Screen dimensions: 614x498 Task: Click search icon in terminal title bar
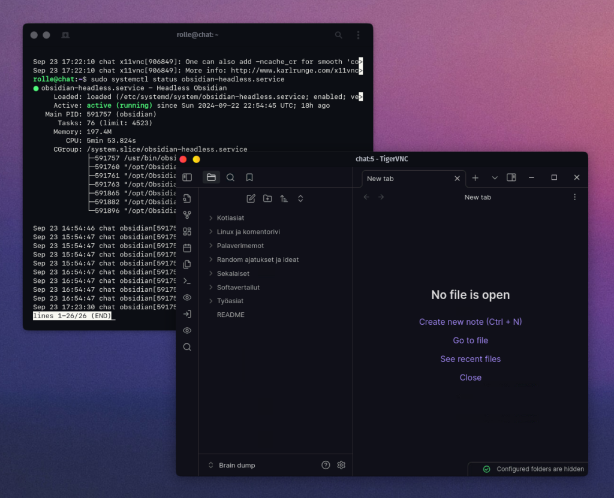pos(339,35)
